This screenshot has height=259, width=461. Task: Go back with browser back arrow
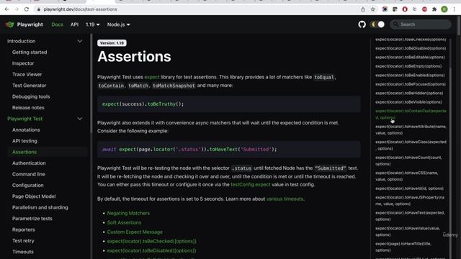(6, 9)
